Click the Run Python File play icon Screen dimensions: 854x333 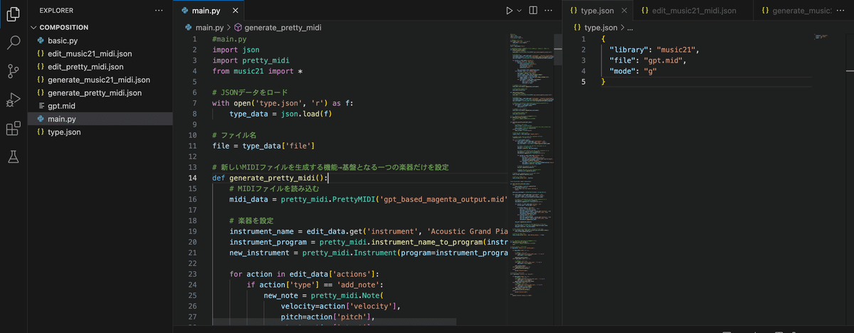tap(509, 11)
